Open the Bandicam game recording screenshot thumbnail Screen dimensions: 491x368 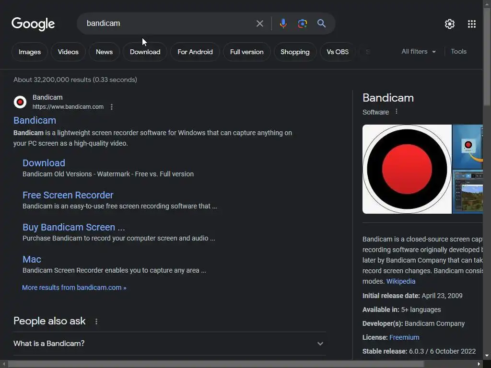coord(468,192)
